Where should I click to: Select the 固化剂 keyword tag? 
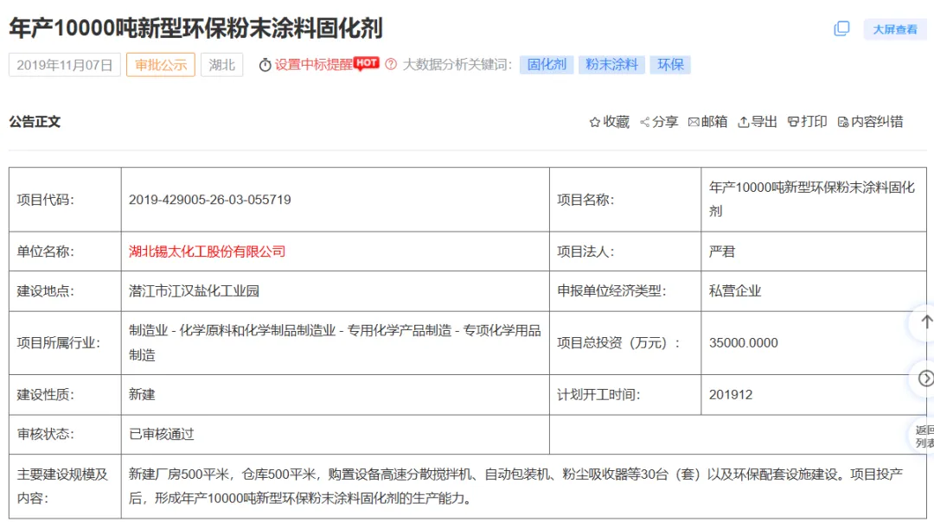(x=547, y=65)
